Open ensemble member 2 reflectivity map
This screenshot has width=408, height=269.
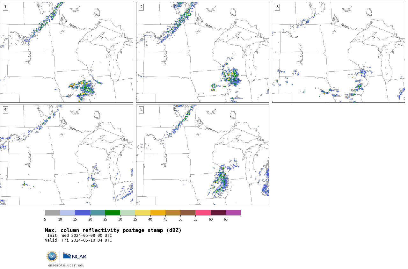(x=202, y=52)
